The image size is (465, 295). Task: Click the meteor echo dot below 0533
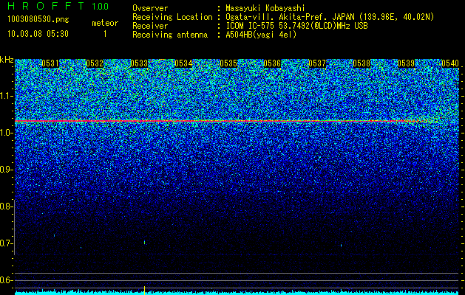tap(144, 243)
